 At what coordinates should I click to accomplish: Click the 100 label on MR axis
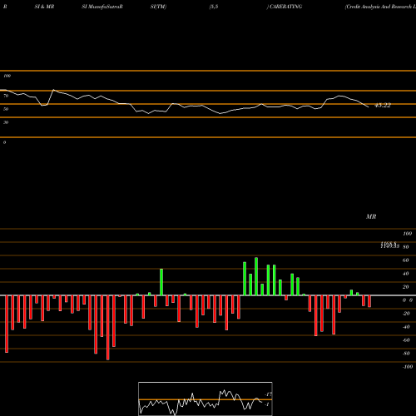click(x=407, y=234)
